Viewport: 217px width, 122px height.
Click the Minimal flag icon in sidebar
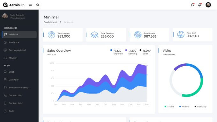(5, 34)
